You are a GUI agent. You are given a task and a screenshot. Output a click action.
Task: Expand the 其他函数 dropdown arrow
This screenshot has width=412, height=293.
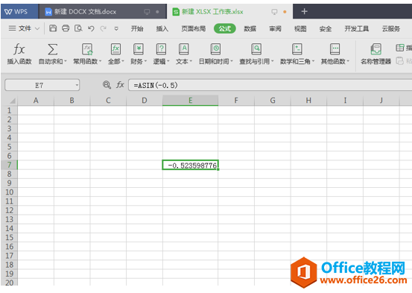pyautogui.click(x=348, y=61)
